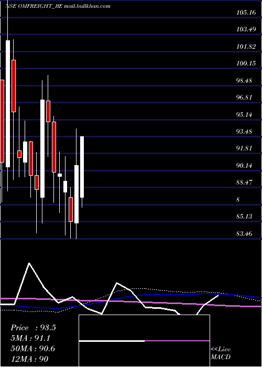
Task: Click the white line segment inside the MACD box
Action: click(112, 341)
